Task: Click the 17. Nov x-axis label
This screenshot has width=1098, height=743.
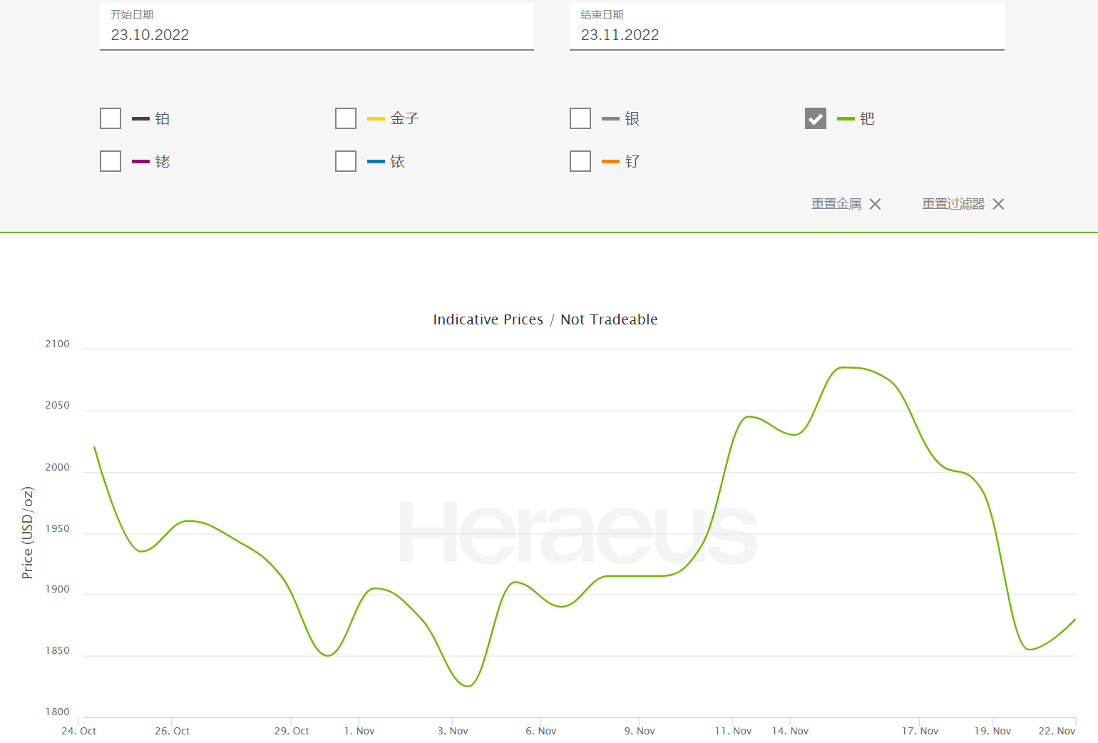Action: [920, 731]
